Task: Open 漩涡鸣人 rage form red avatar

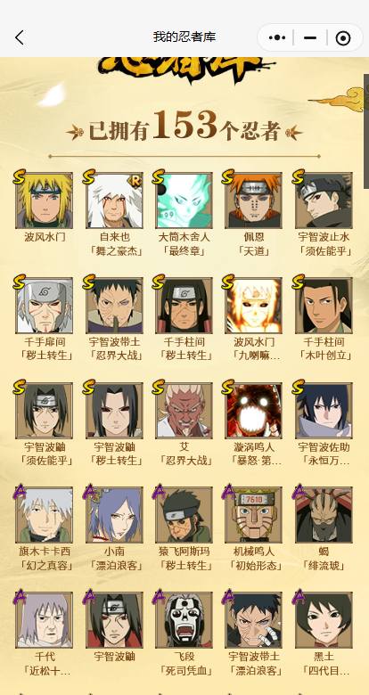Action: click(x=254, y=411)
